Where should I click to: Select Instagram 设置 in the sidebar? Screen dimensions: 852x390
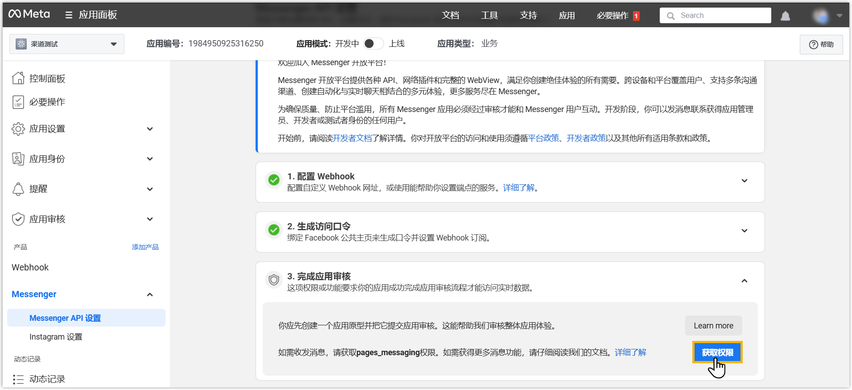(x=56, y=337)
